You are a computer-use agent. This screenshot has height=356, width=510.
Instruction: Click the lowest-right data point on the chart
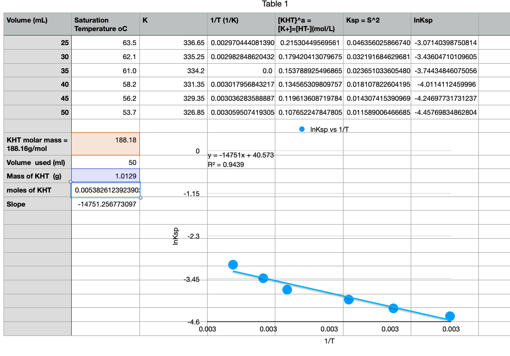(449, 317)
